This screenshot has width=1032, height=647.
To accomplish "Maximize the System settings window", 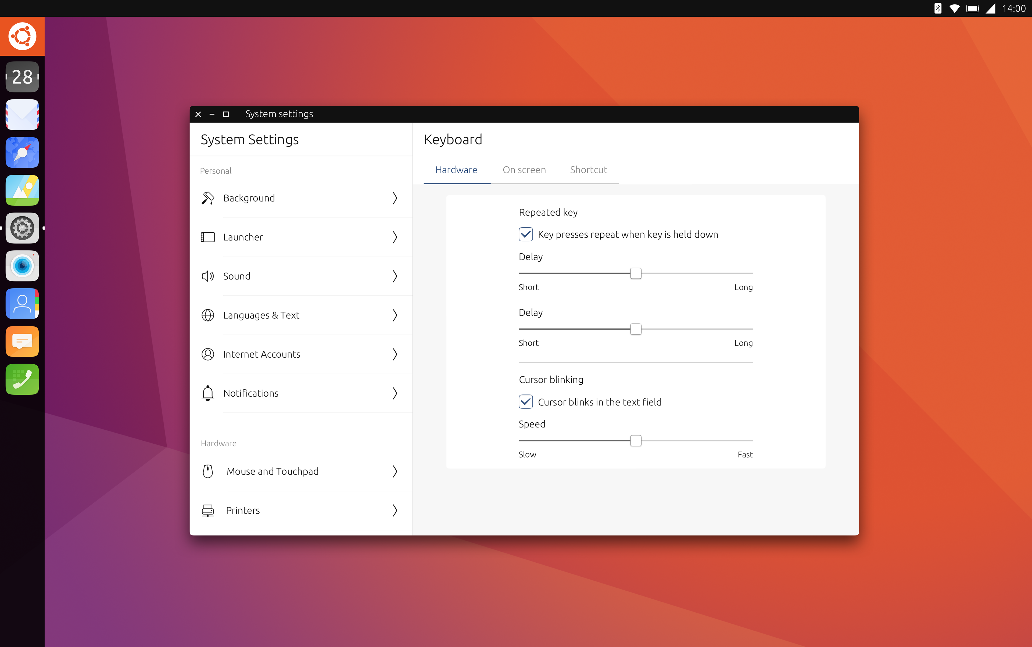I will tap(226, 114).
